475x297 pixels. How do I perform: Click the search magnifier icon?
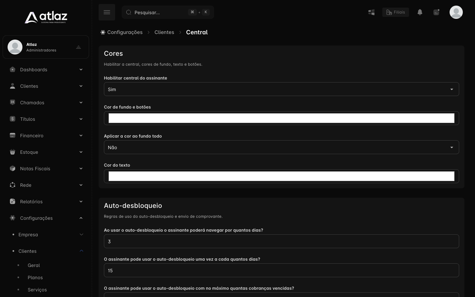pyautogui.click(x=129, y=12)
